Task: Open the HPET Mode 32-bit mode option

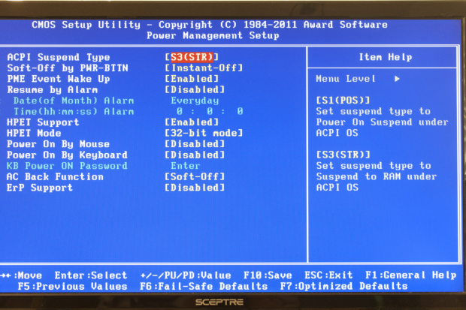Action: pyautogui.click(x=204, y=133)
